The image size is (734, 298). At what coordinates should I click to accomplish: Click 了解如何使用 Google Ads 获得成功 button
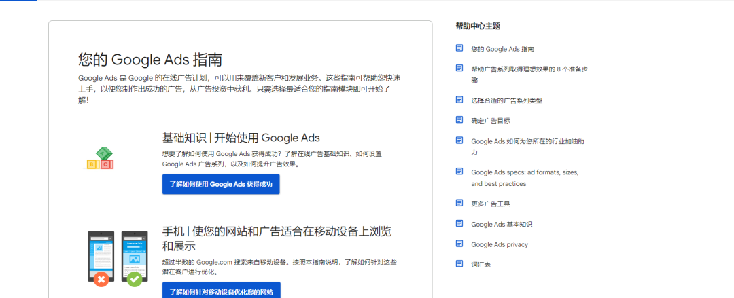[221, 185]
